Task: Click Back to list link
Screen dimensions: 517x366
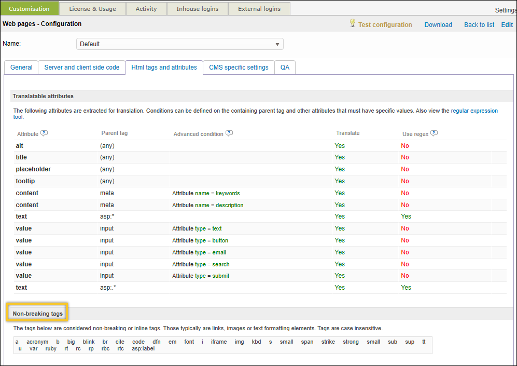Action: coord(479,24)
